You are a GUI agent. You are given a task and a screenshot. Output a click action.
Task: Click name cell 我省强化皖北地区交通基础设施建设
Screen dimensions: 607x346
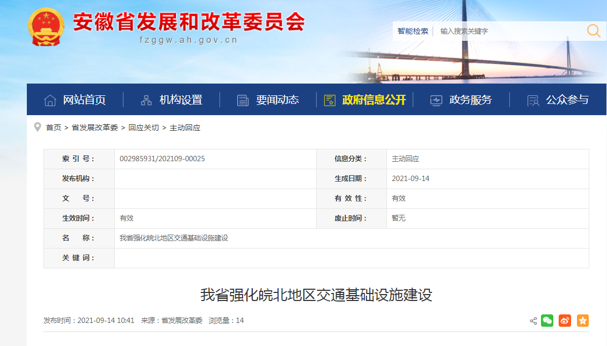(352, 238)
